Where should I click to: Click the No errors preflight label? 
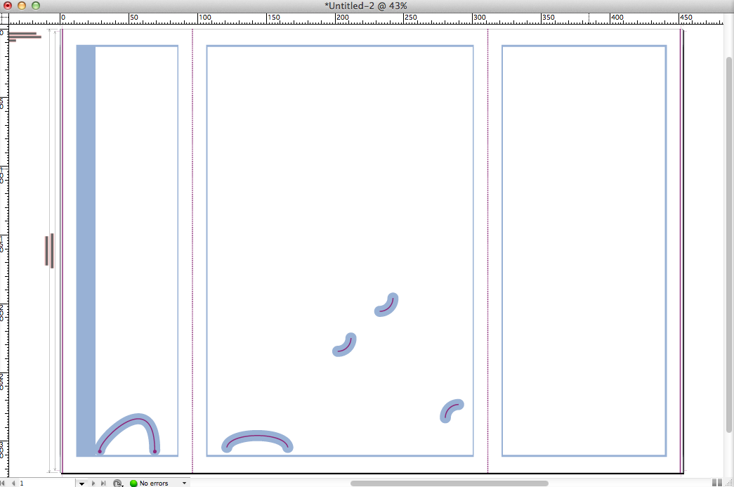coord(154,483)
